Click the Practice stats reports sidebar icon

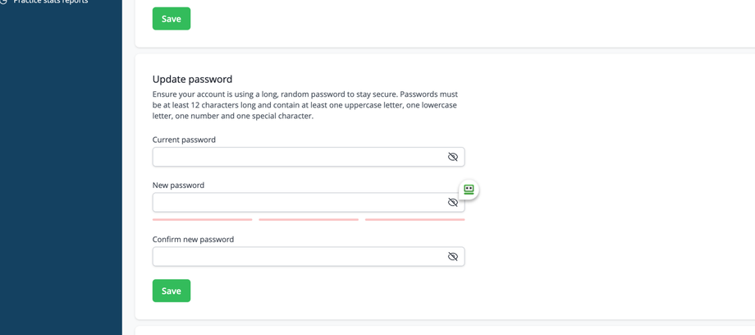coord(3,2)
